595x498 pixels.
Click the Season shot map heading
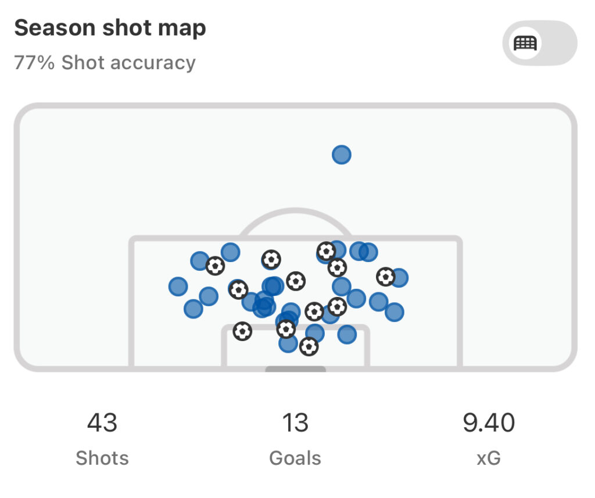pos(110,28)
